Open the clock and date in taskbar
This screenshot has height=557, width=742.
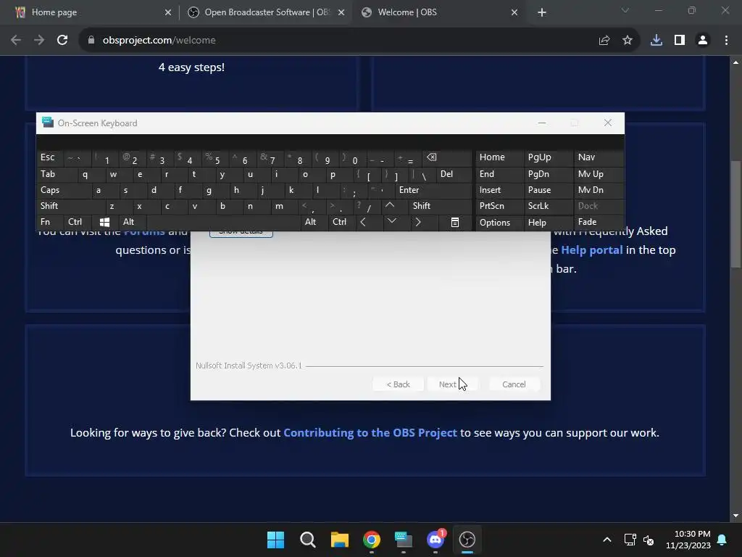[688, 540]
